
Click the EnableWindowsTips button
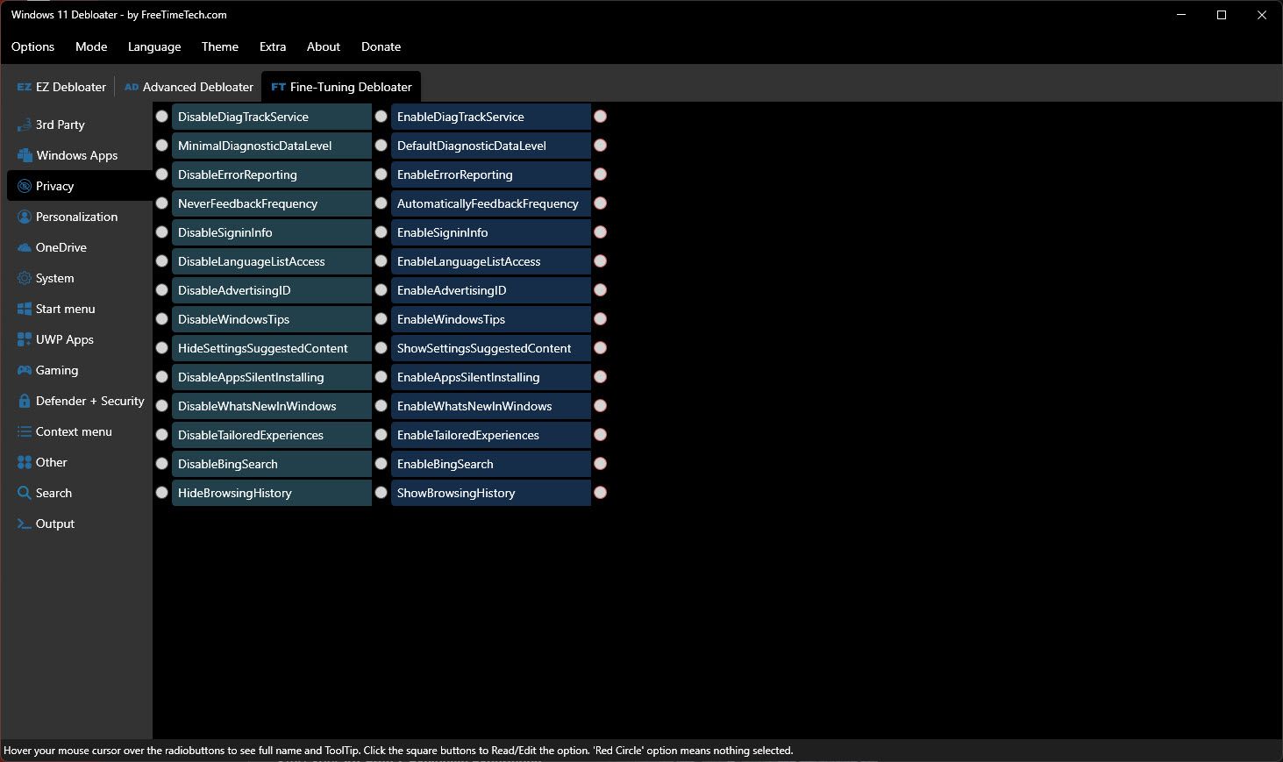click(x=491, y=319)
